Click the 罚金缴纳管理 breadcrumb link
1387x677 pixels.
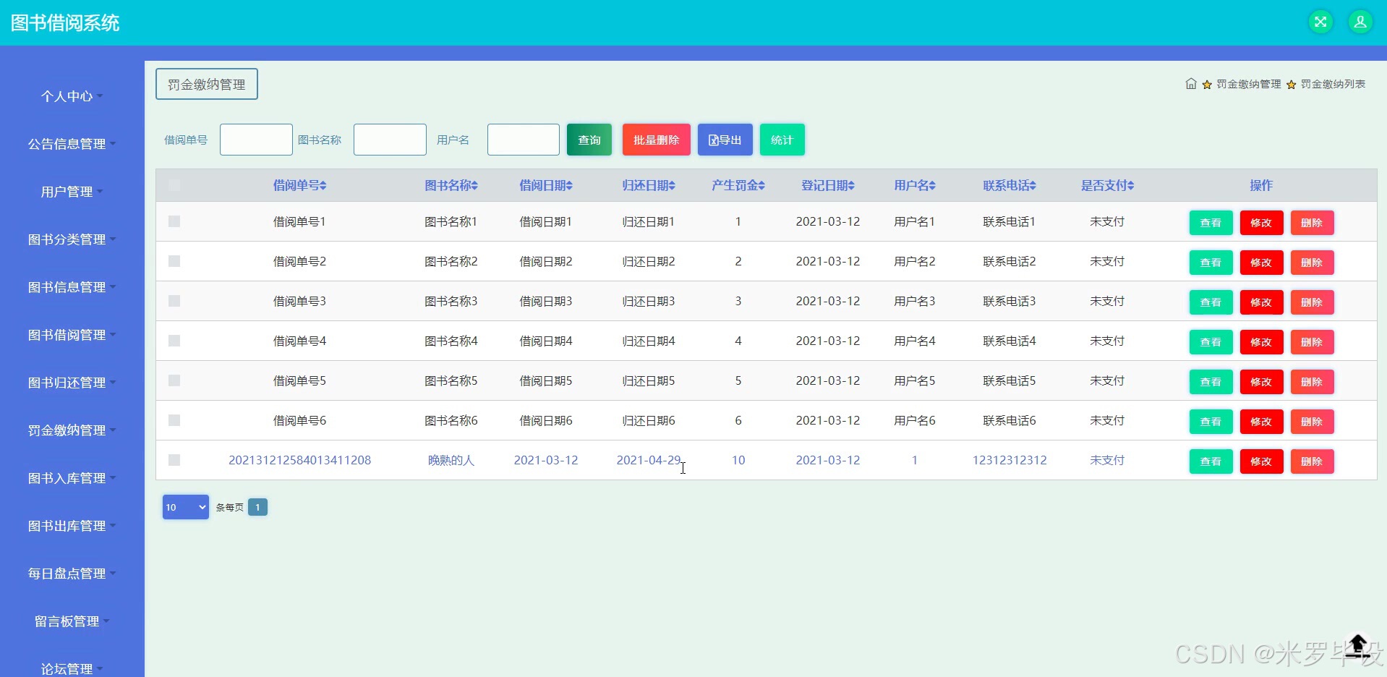[1248, 84]
